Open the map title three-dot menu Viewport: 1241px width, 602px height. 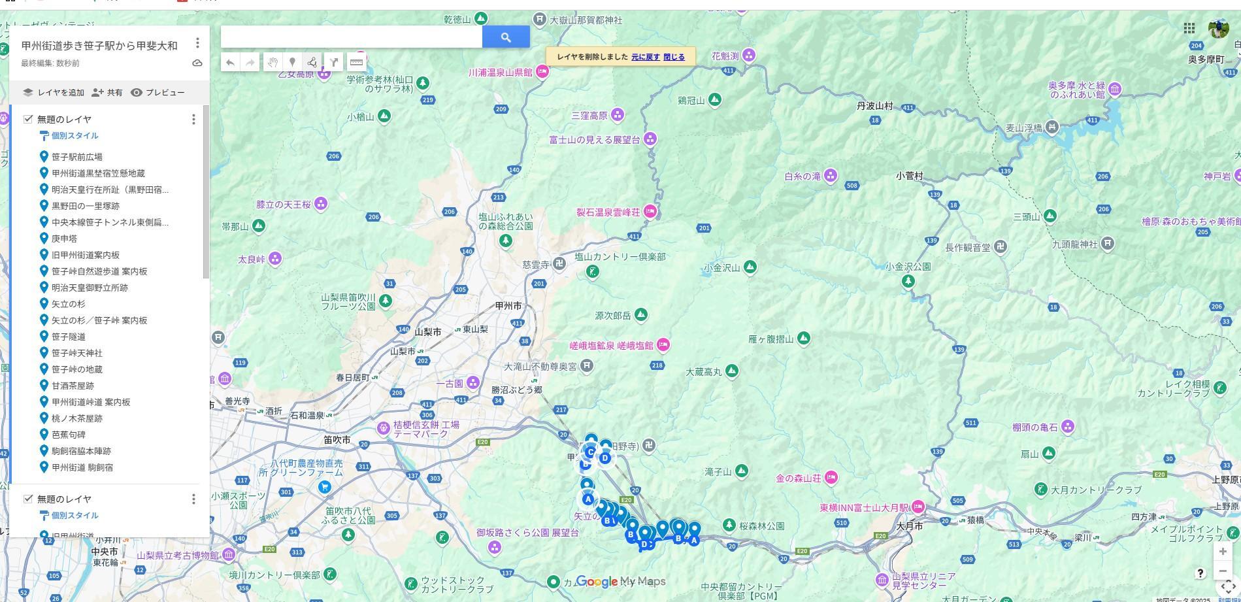(197, 43)
